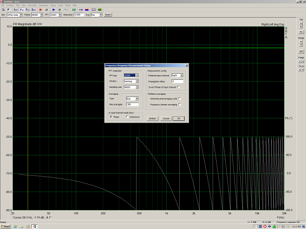Click the REC toolbar icon
Screen dimensions: 306x229
pyautogui.click(x=67, y=10)
